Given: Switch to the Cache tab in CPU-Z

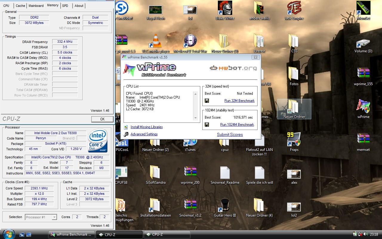Looking at the screenshot, I should tap(20, 6).
